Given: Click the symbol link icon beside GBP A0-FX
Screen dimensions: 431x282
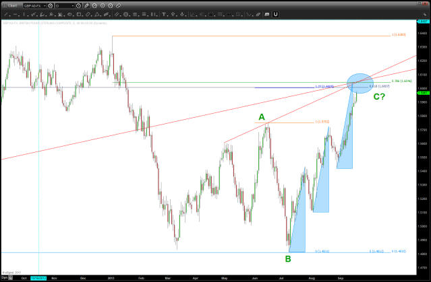Looking at the screenshot, I should pyautogui.click(x=51, y=6).
